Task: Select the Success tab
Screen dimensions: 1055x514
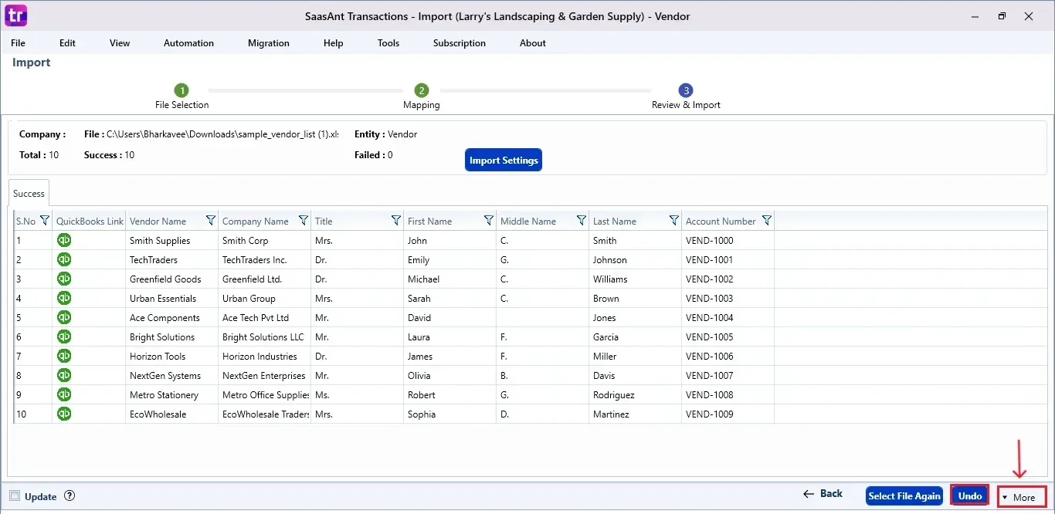Action: 29,194
